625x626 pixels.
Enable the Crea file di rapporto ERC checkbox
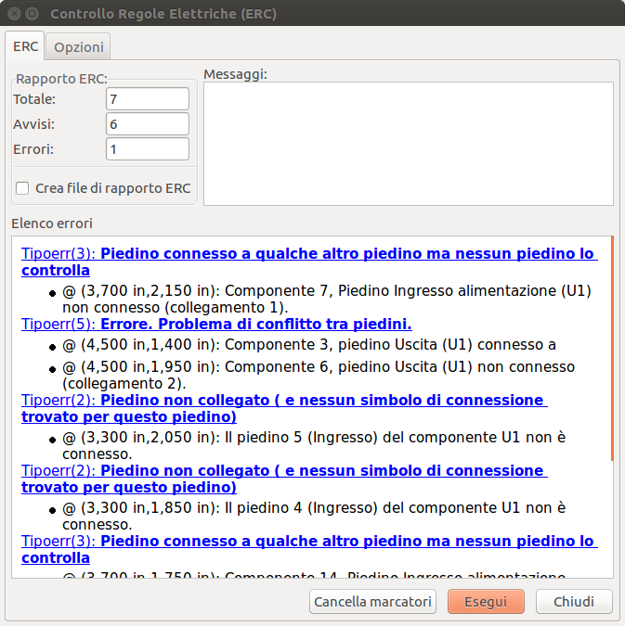22,188
